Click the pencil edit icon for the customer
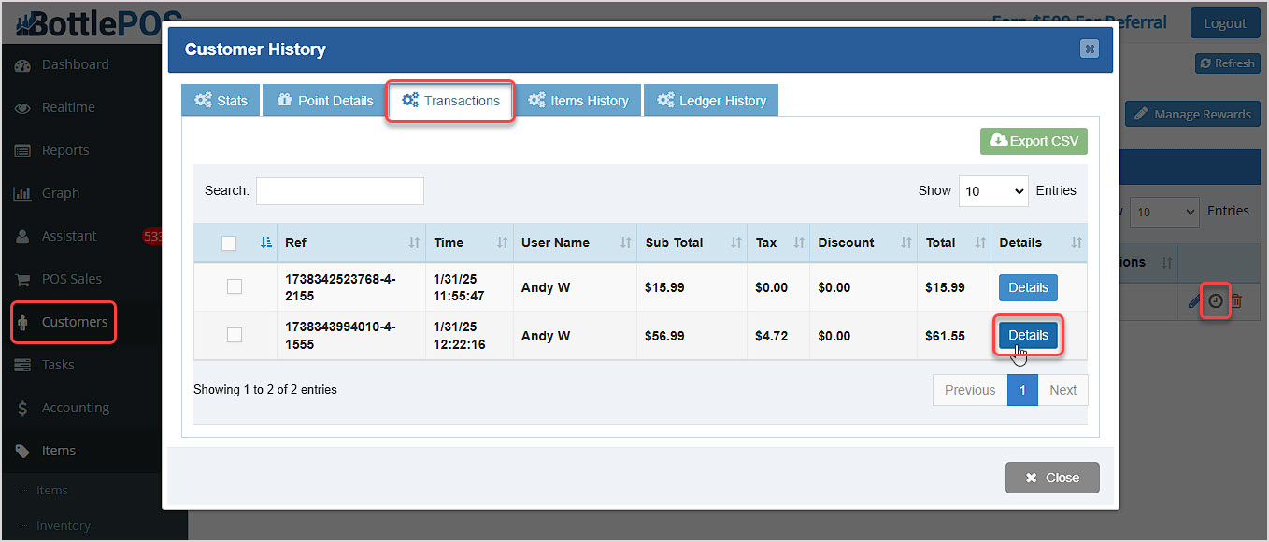Viewport: 1269px width, 542px height. click(x=1194, y=300)
